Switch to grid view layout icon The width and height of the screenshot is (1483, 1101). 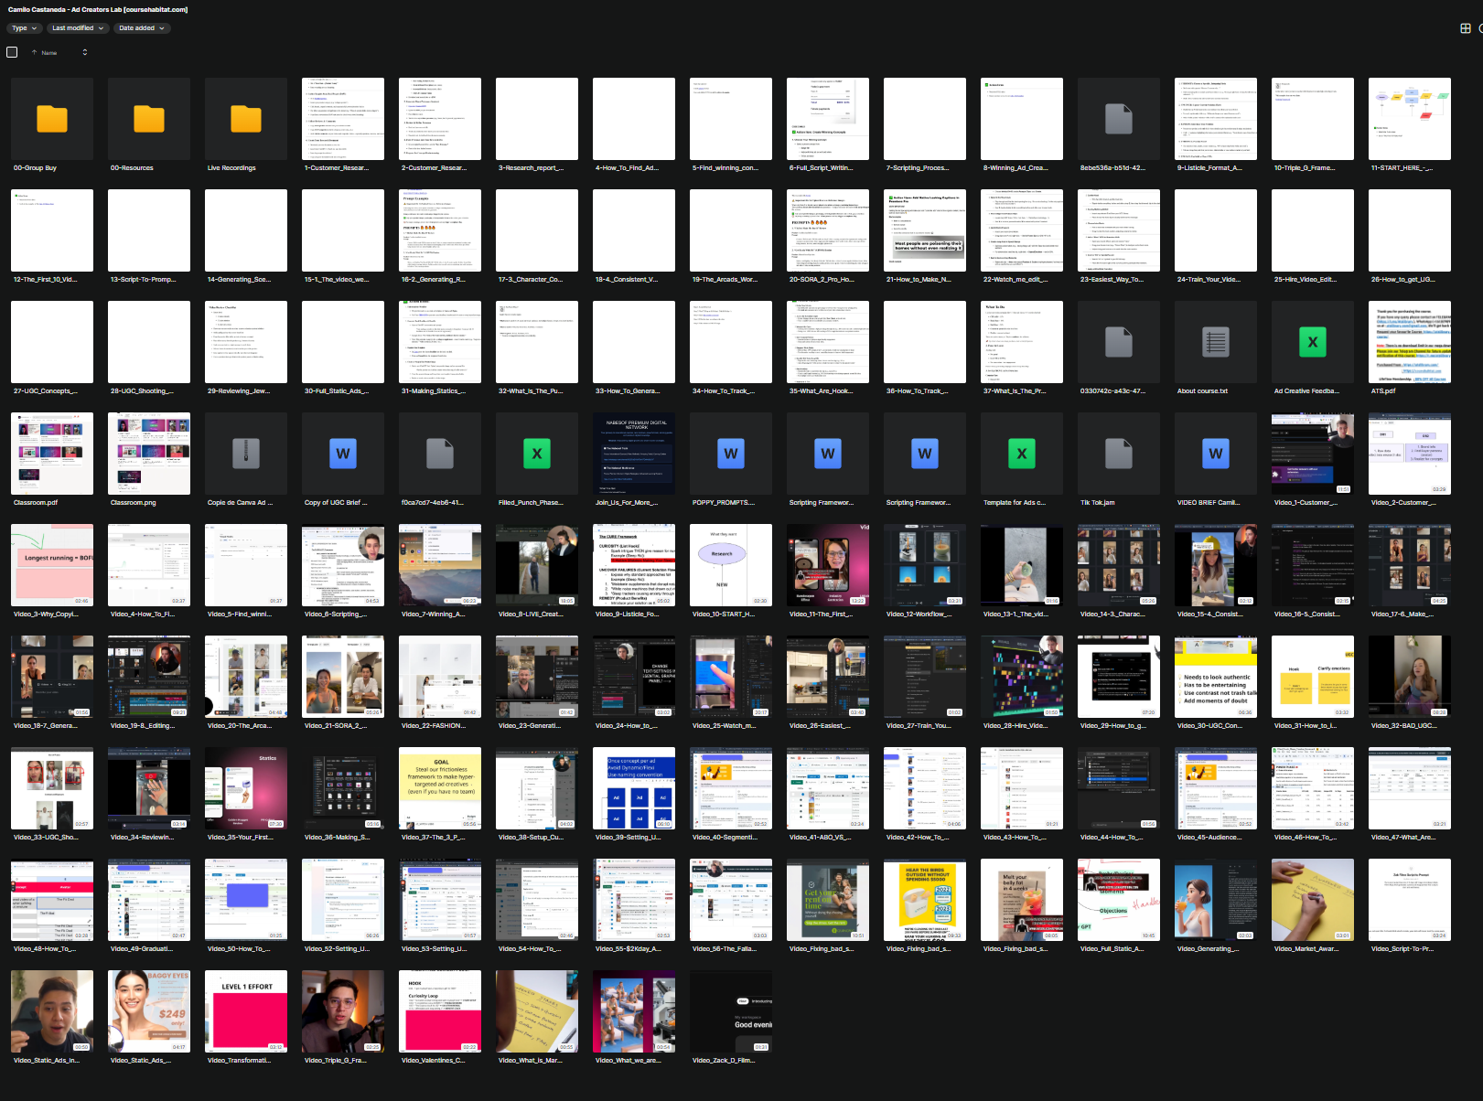point(1465,28)
